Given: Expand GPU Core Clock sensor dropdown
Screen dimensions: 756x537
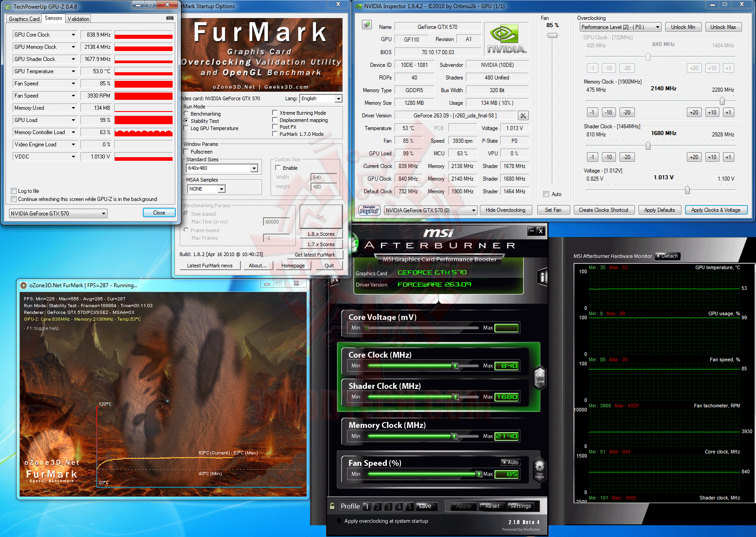Looking at the screenshot, I should point(73,35).
